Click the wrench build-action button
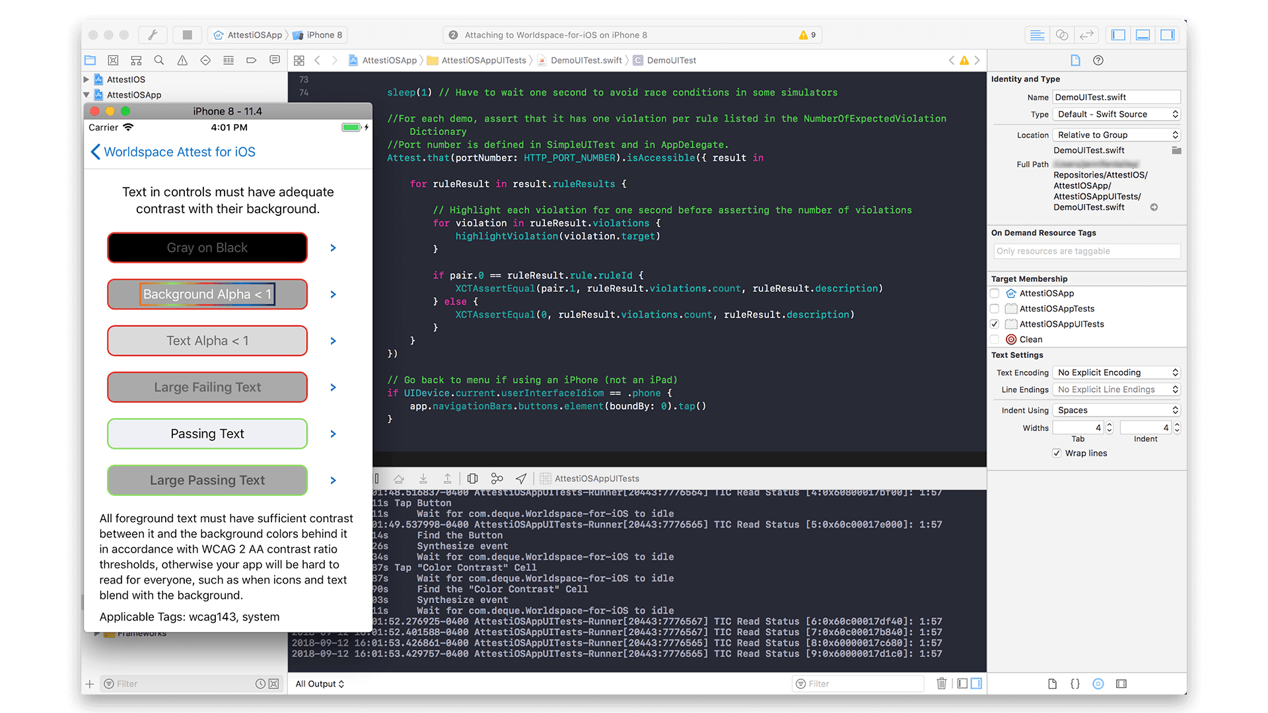The image size is (1268, 713). click(153, 35)
